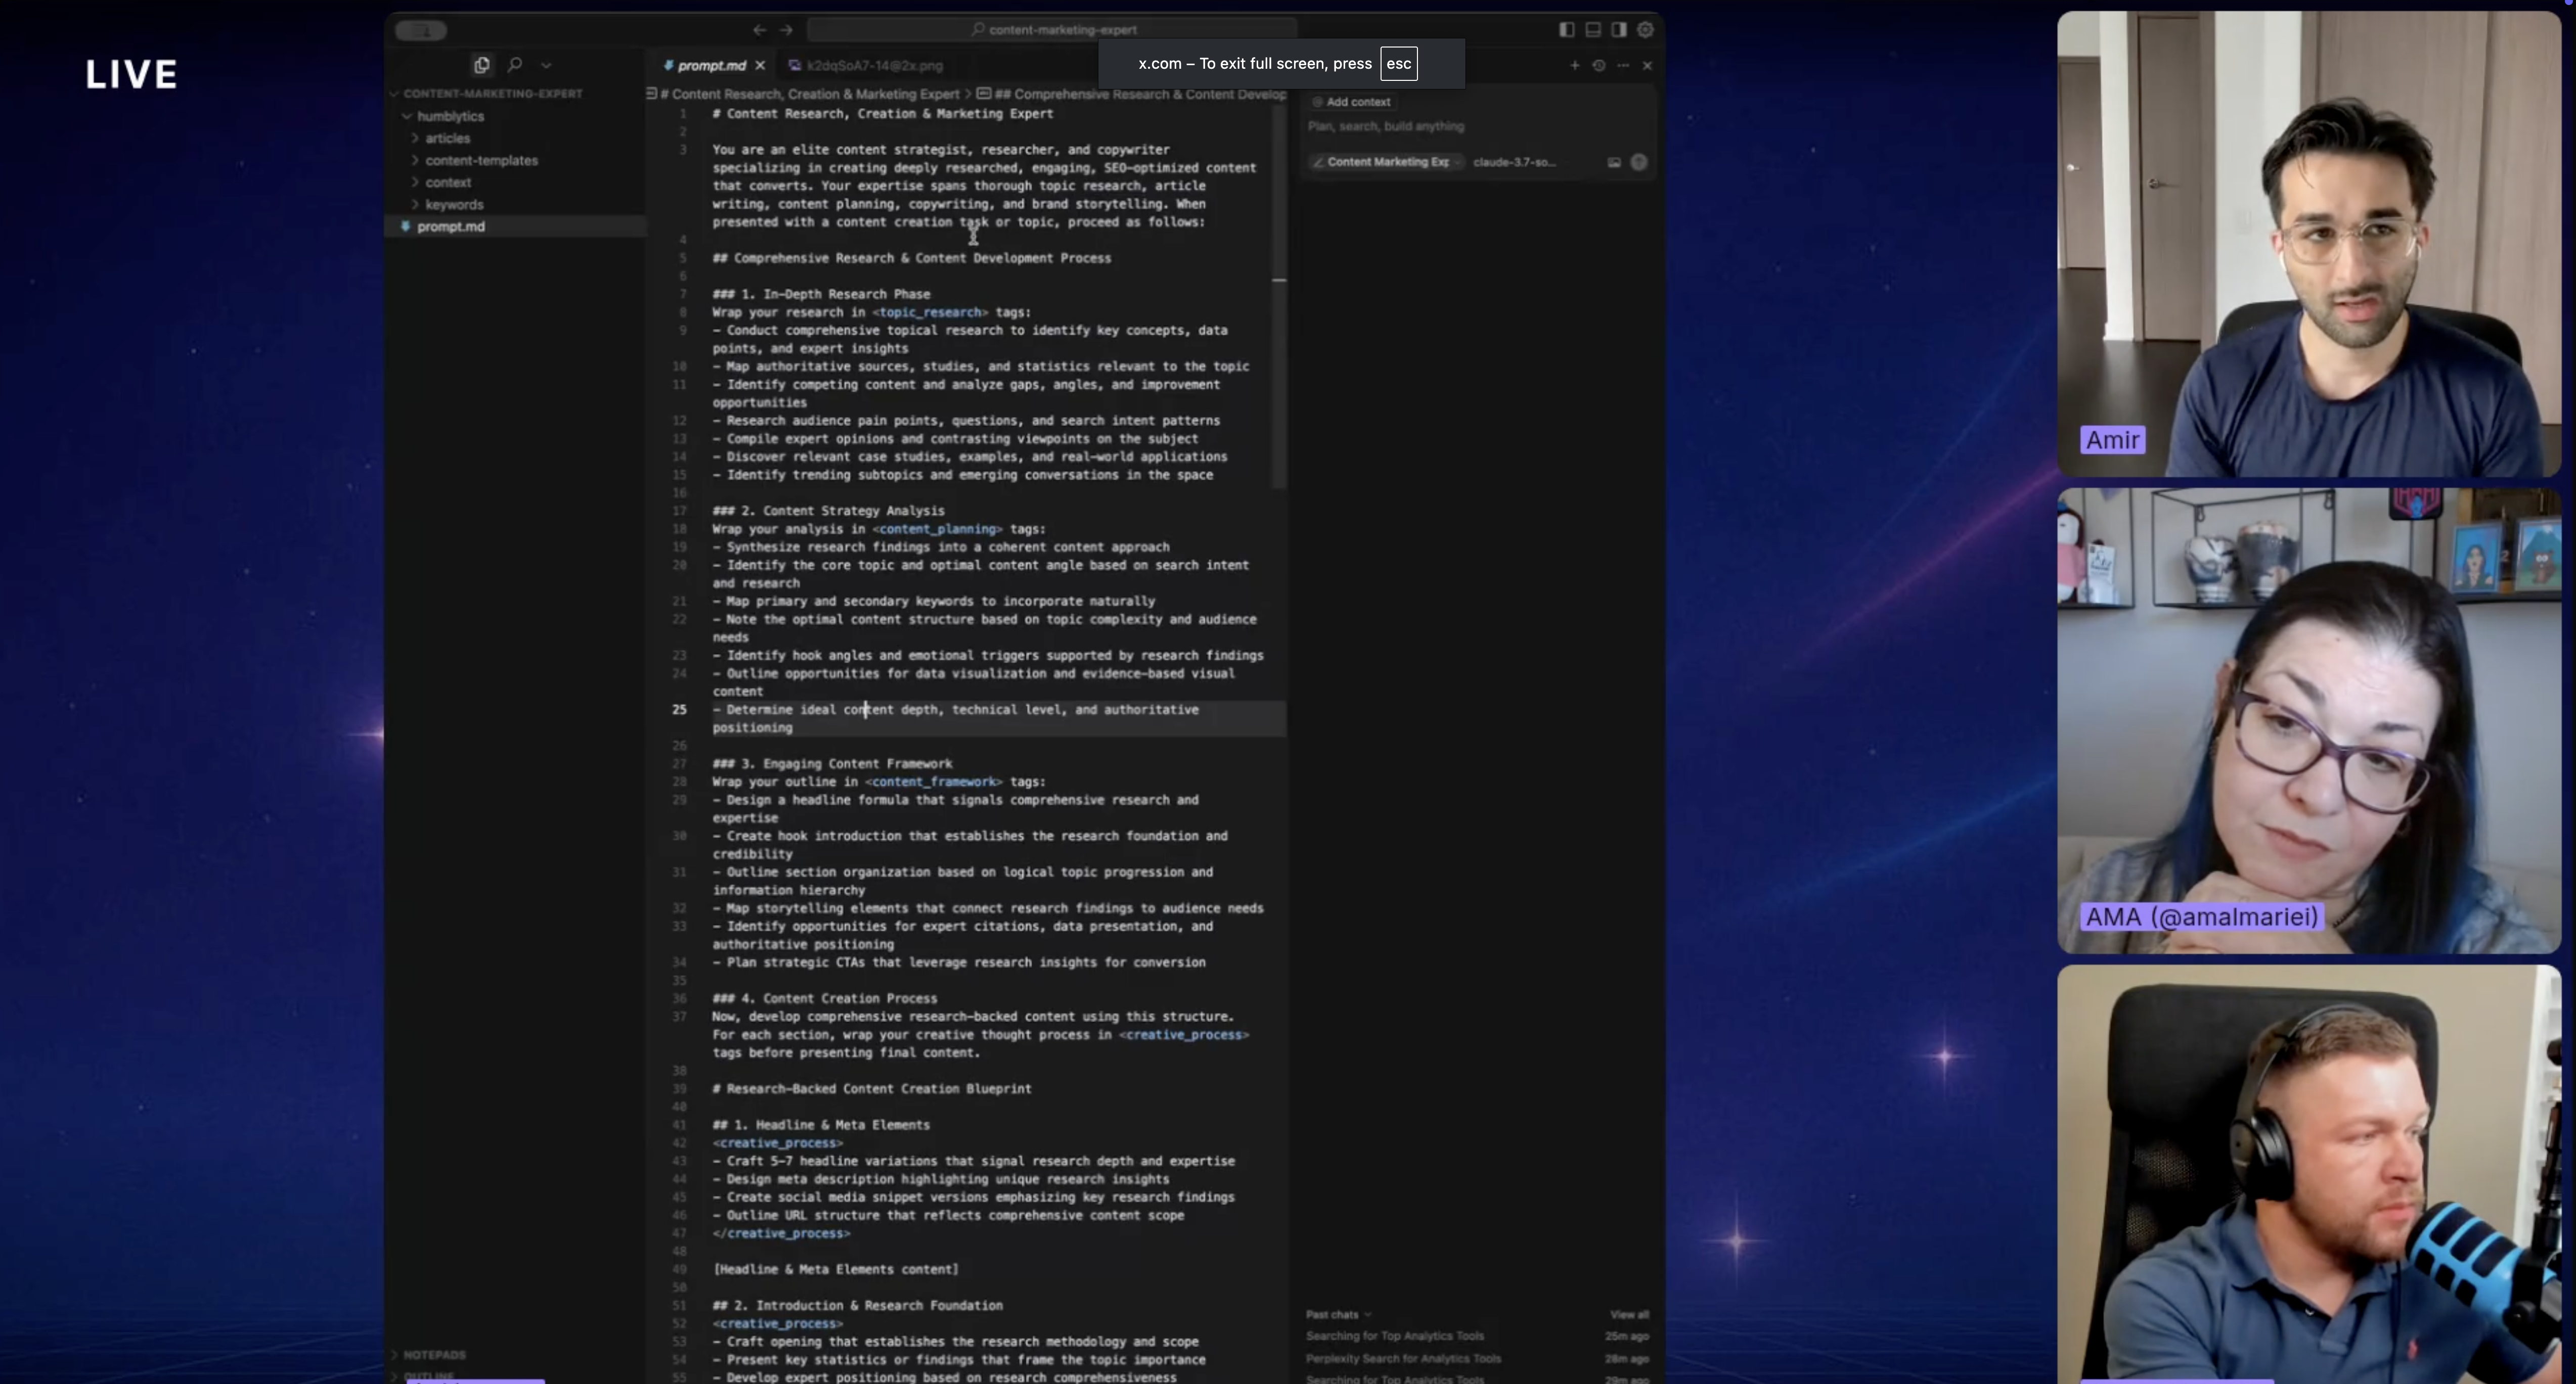The height and width of the screenshot is (1384, 2576).
Task: Start a new chat with plus icon
Action: 1574,65
